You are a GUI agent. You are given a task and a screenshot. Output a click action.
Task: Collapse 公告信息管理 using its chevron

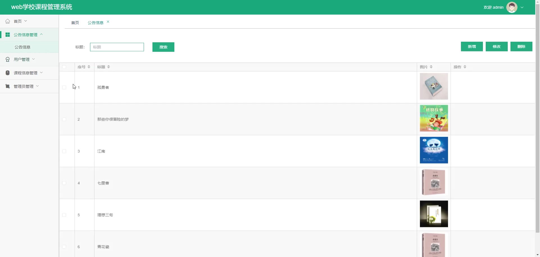[41, 35]
